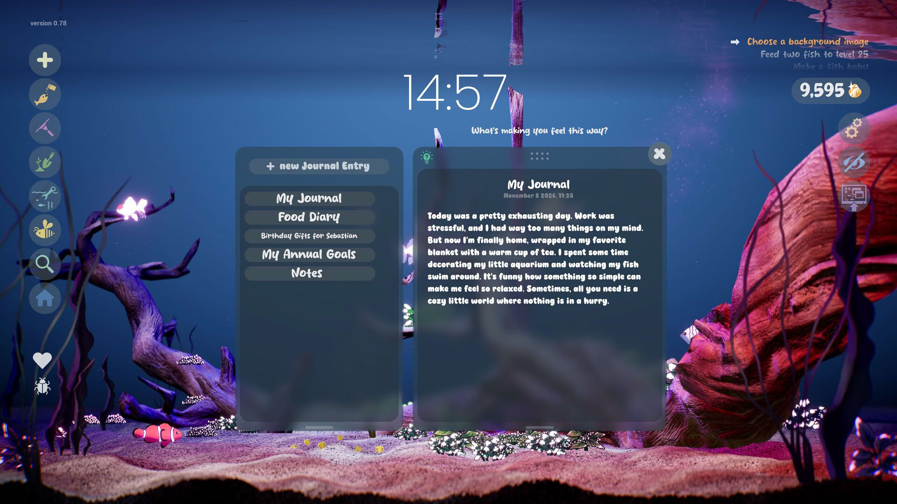Click the What's making you feel prompt
The height and width of the screenshot is (504, 897).
pyautogui.click(x=539, y=131)
